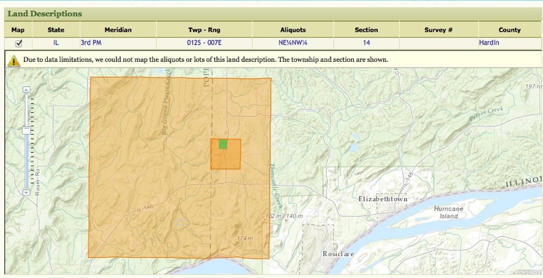This screenshot has height=278, width=543.
Task: Select the Hardin county cell
Action: pyautogui.click(x=489, y=43)
